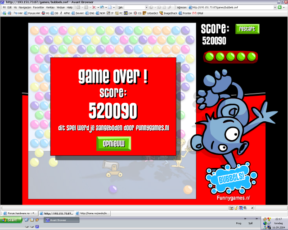Image resolution: width=288 pixels, height=230 pixels.
Task: Open the CG bookmark
Action: 137,13
